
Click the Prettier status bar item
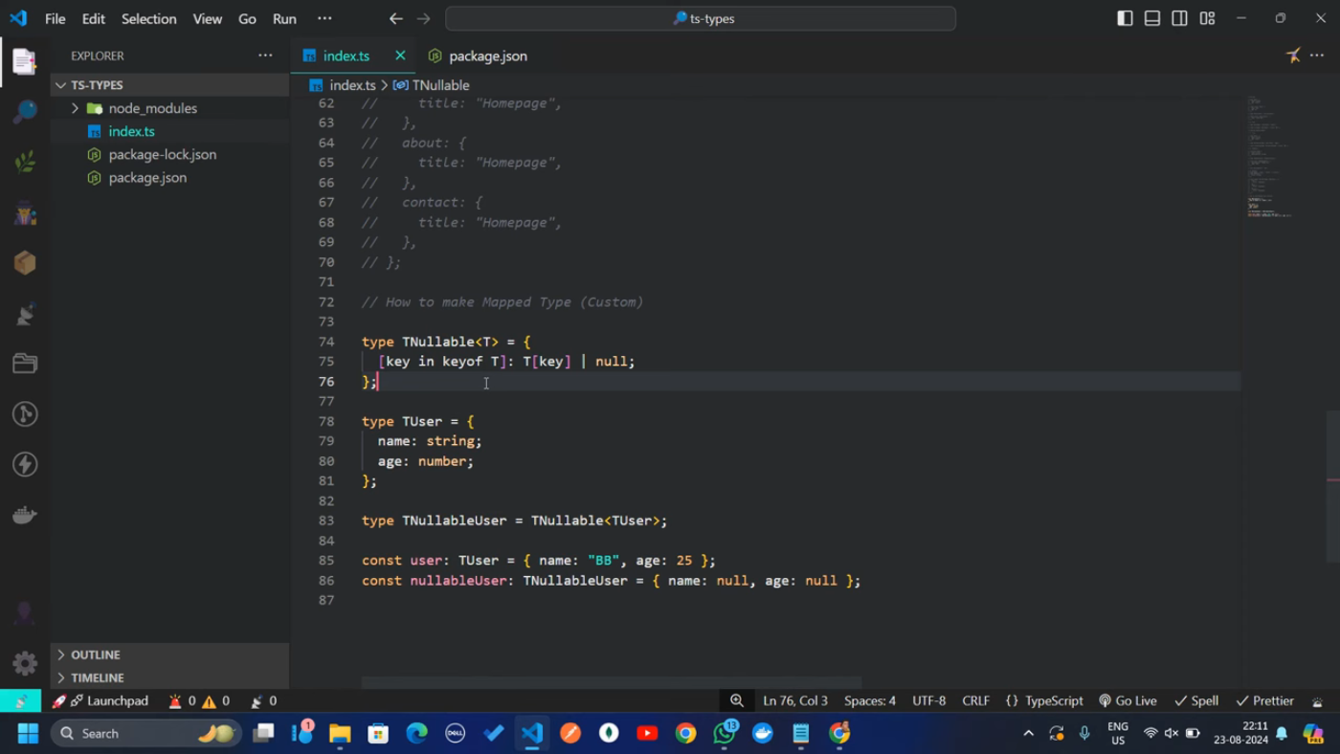click(1265, 701)
